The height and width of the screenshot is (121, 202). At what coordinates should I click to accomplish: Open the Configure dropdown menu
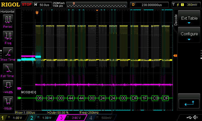[x=189, y=35]
